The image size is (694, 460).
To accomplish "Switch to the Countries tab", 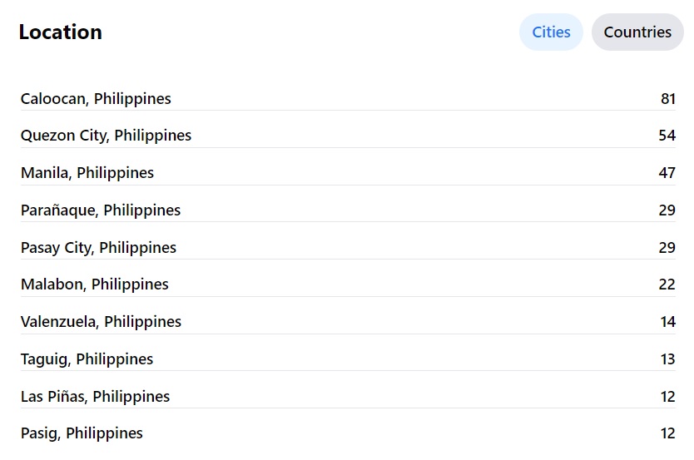I will [637, 32].
